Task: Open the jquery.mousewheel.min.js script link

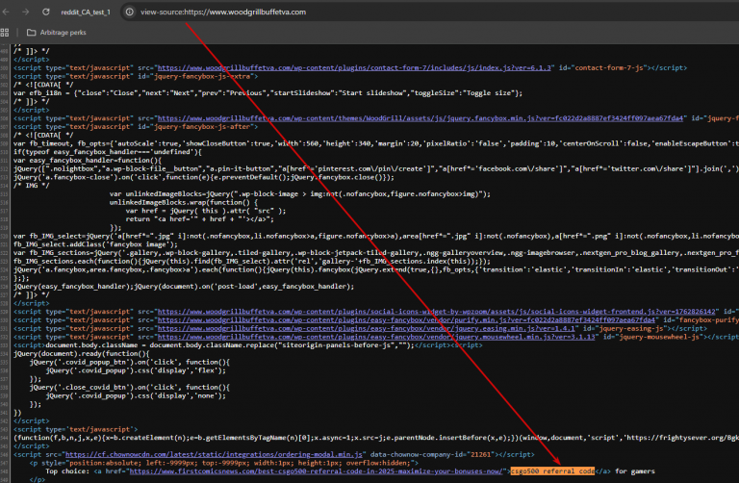Action: (x=376, y=337)
